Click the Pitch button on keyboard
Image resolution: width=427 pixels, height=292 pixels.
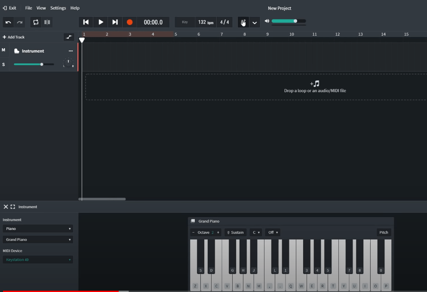tap(384, 232)
